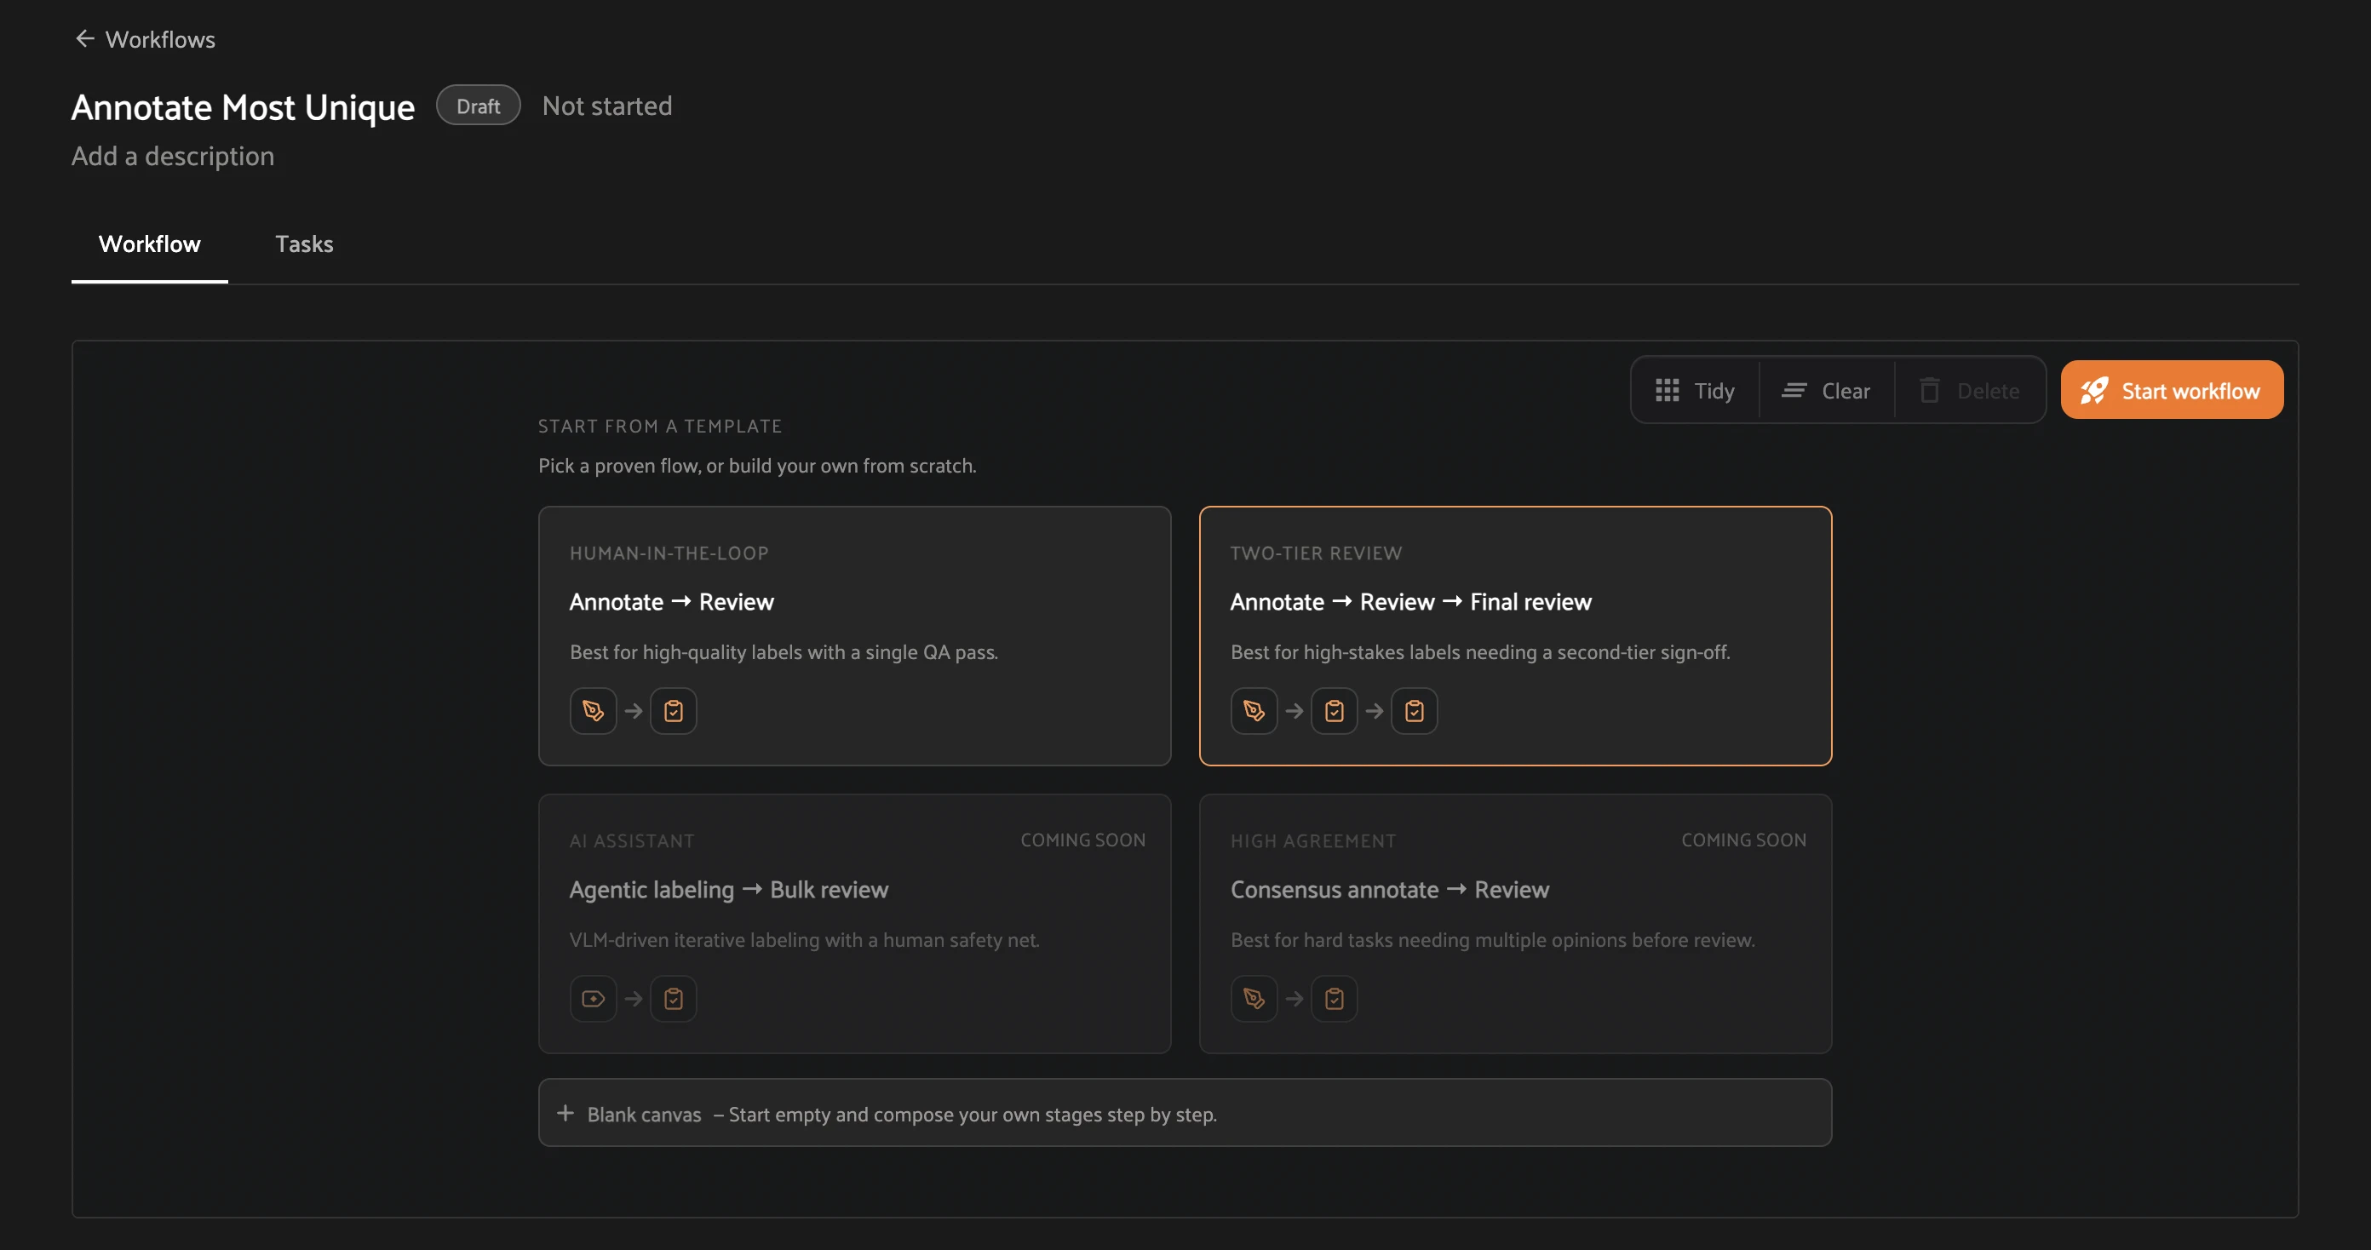2371x1250 pixels.
Task: Click the back arrow next to Workflows
Action: click(84, 38)
